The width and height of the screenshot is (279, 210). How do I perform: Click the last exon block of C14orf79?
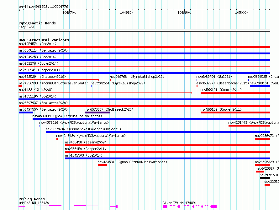[x=214, y=207]
